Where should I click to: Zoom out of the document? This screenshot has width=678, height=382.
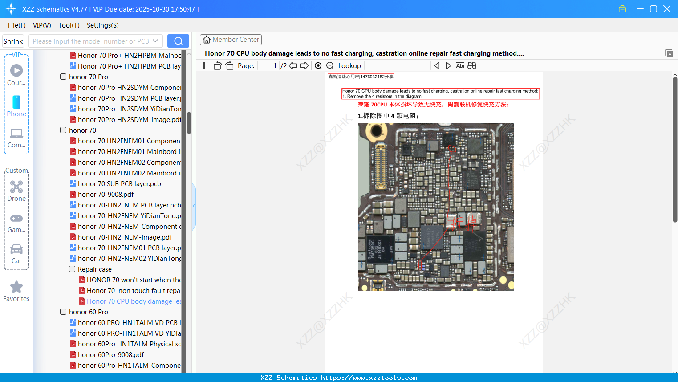coord(330,65)
